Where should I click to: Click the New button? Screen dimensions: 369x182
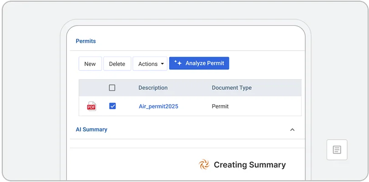coord(90,64)
